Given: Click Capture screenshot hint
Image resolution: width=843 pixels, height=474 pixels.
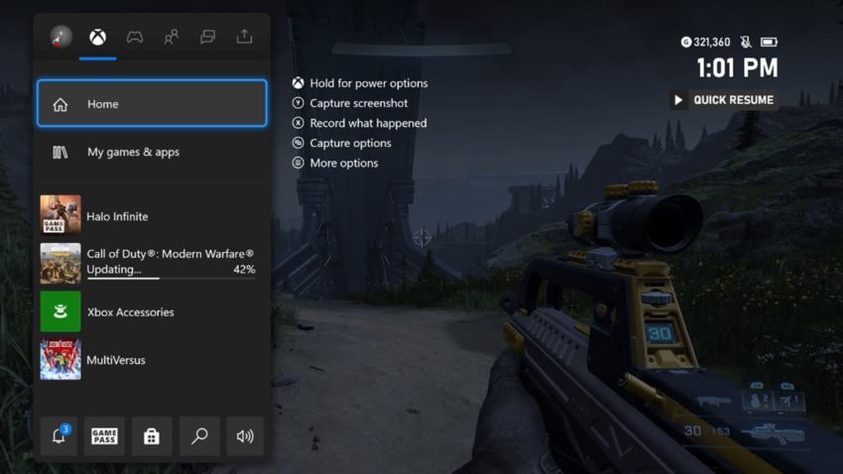Looking at the screenshot, I should click(359, 103).
